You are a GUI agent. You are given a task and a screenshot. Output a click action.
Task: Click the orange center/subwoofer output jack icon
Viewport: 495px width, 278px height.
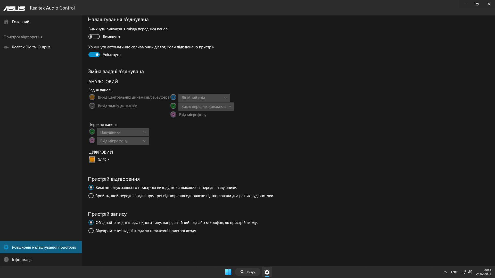92,97
